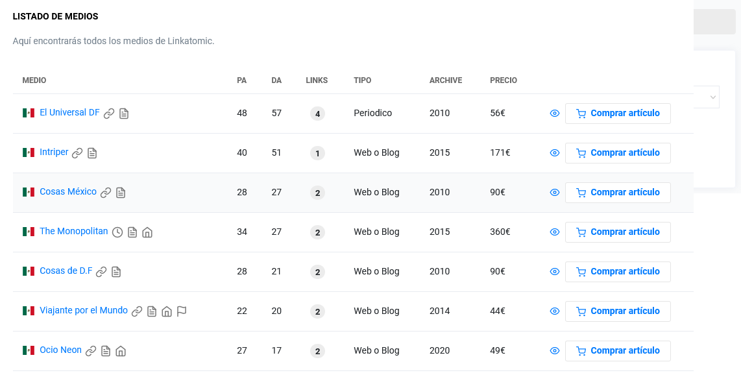Click Mexico flag beside Cosas México
The image size is (741, 375).
[29, 193]
